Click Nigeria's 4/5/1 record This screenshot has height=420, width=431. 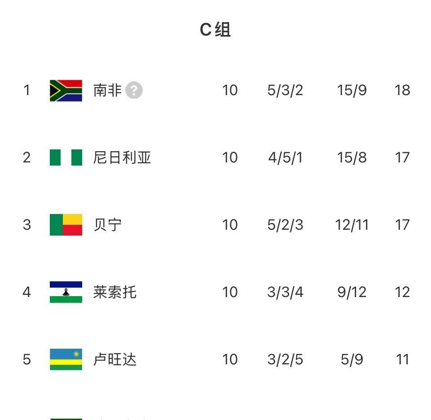(285, 157)
